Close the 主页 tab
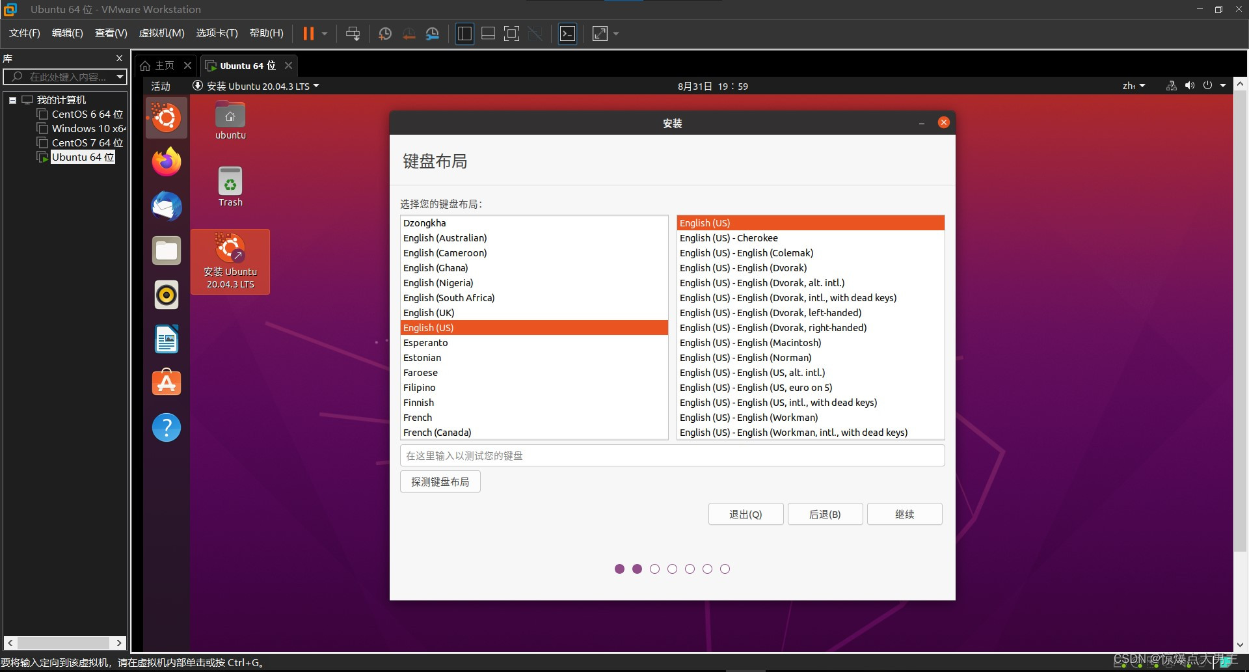 187,65
